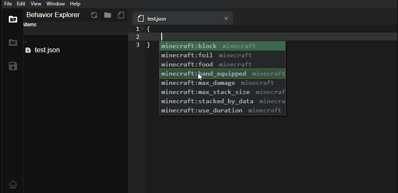Refresh the Behavior Explorer
The height and width of the screenshot is (193, 398).
[x=94, y=15]
